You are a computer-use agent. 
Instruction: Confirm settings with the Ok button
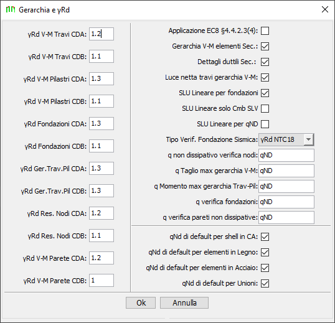(141, 302)
